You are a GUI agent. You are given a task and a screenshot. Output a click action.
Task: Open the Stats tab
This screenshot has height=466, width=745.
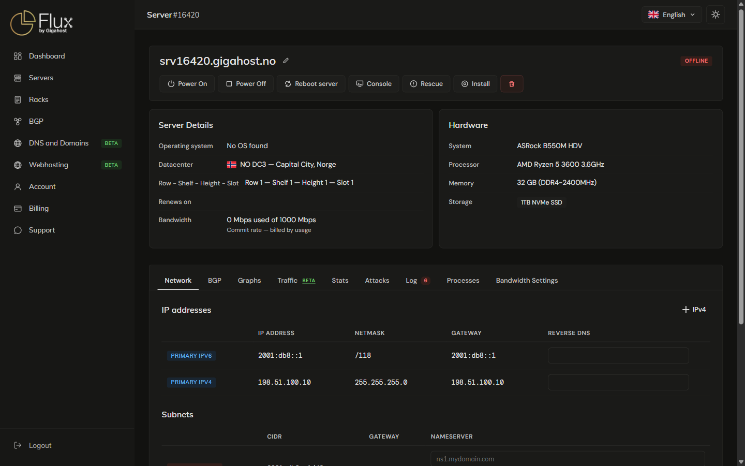pyautogui.click(x=340, y=280)
